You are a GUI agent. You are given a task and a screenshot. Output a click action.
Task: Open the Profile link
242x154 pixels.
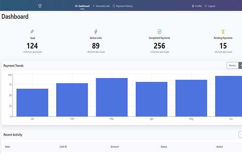[197, 6]
